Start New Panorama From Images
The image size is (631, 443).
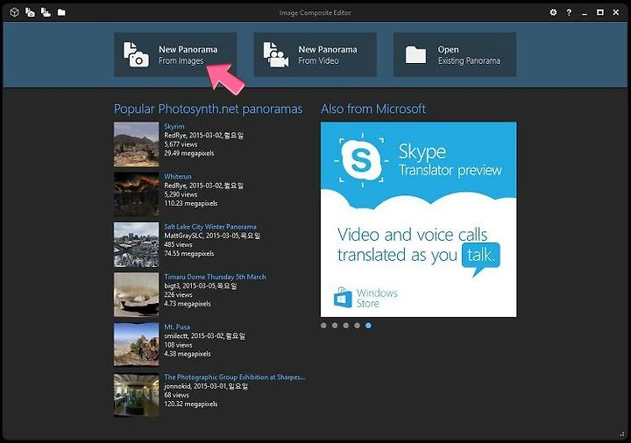[x=175, y=54]
